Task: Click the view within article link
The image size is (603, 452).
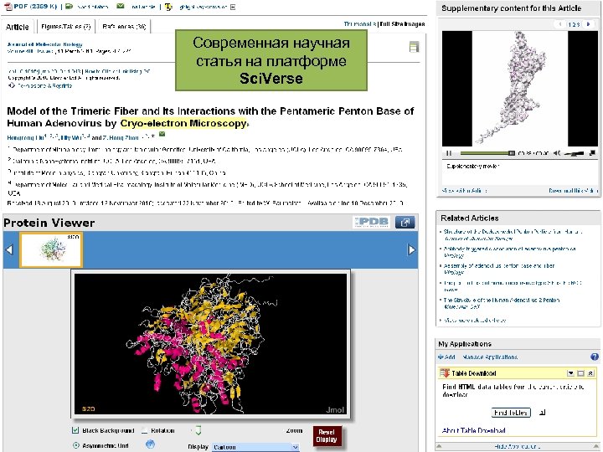Action: point(465,191)
